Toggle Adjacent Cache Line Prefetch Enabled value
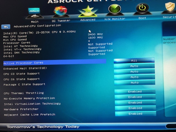 136,114
